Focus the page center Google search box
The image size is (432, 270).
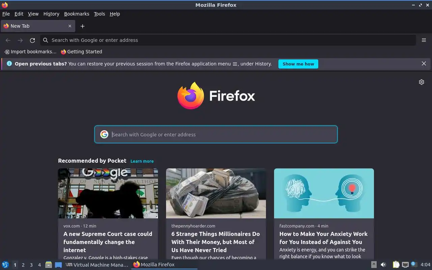click(216, 134)
